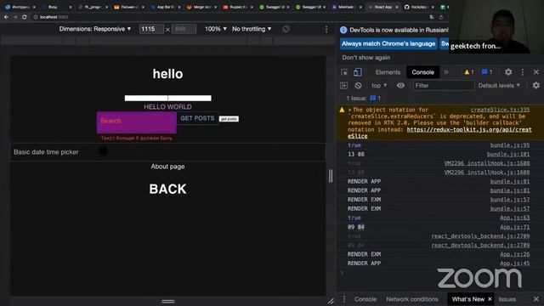Click the translate icon in address bar

[x=432, y=17]
